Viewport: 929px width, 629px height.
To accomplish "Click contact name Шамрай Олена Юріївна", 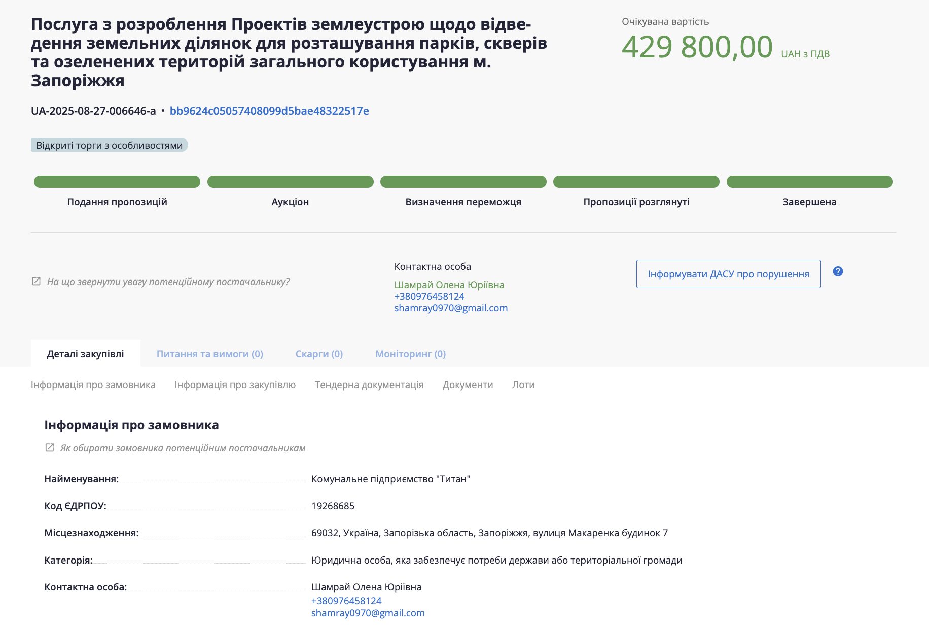I will [x=449, y=285].
